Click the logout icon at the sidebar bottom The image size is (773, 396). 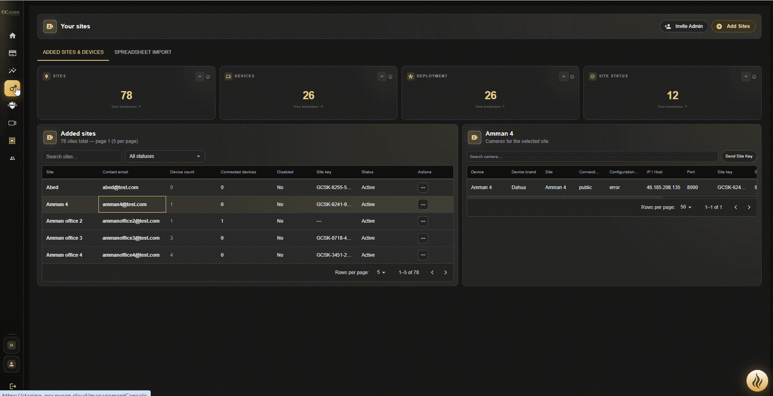(13, 386)
